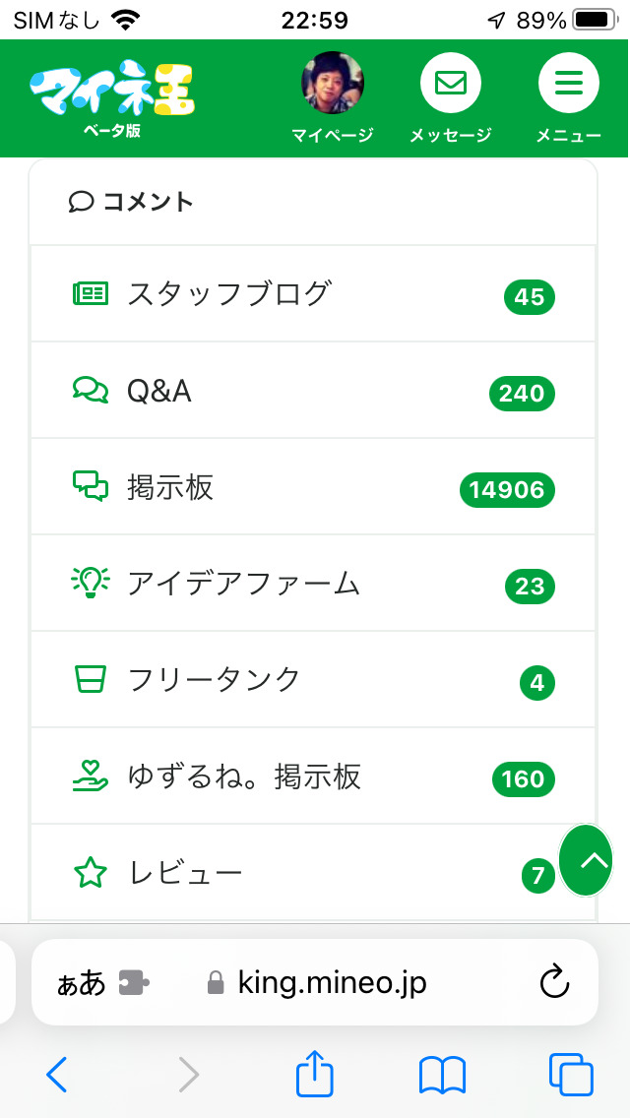The width and height of the screenshot is (630, 1118).
Task: Show open Safari tabs
Action: [x=570, y=1075]
